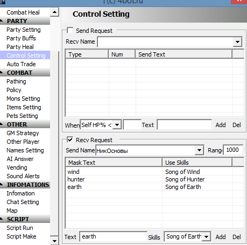Collapse the INFOMATIONS section

point(25,185)
